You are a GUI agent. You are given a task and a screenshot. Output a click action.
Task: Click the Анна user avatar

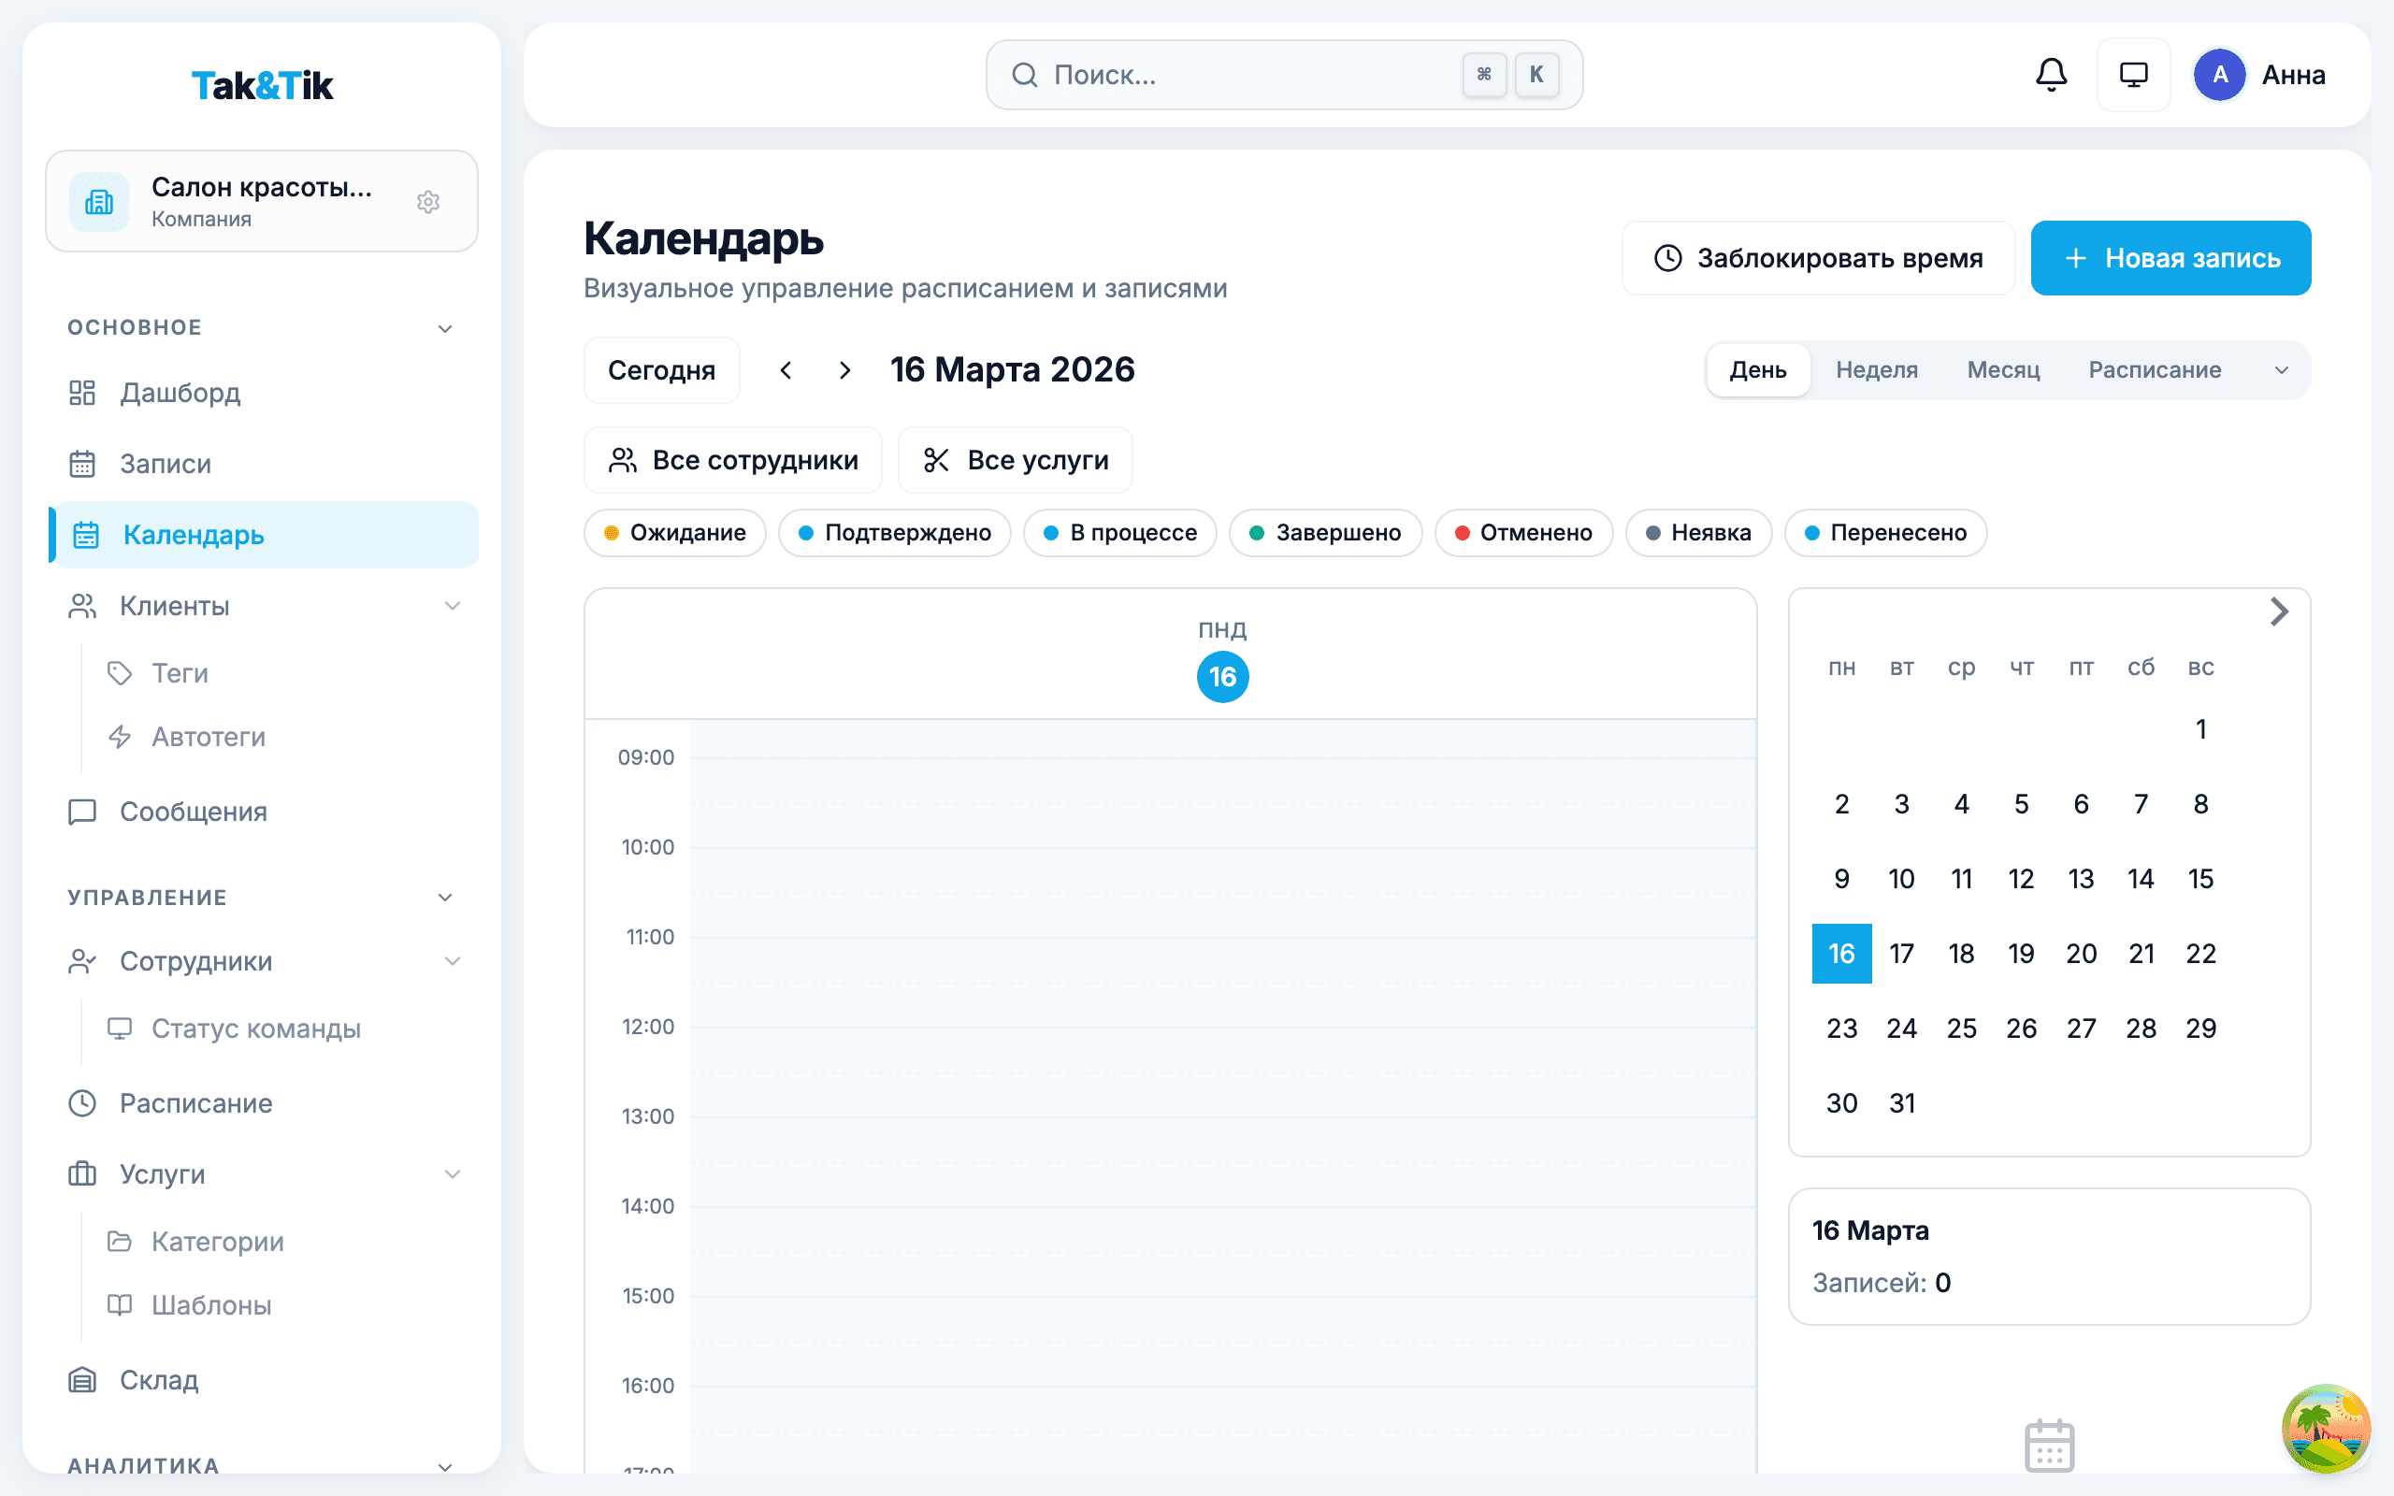[2219, 75]
